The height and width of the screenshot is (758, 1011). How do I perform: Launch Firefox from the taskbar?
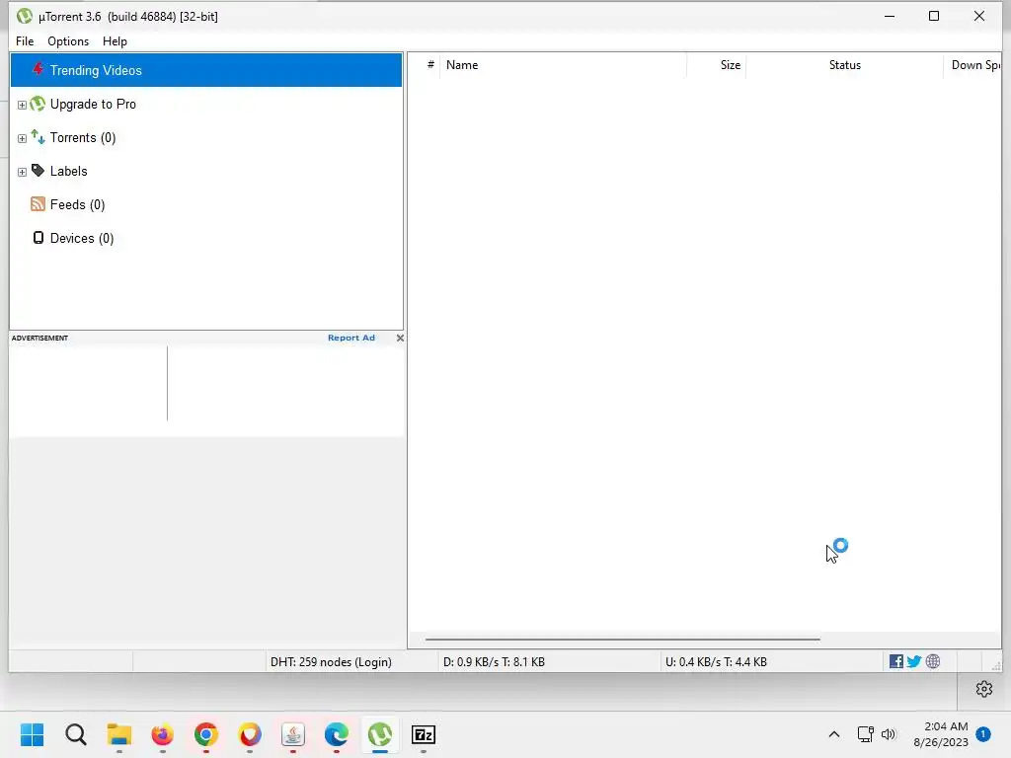tap(163, 734)
